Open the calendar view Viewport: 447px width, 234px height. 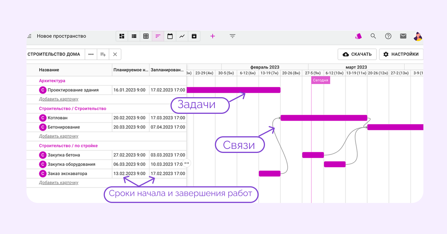pyautogui.click(x=170, y=36)
